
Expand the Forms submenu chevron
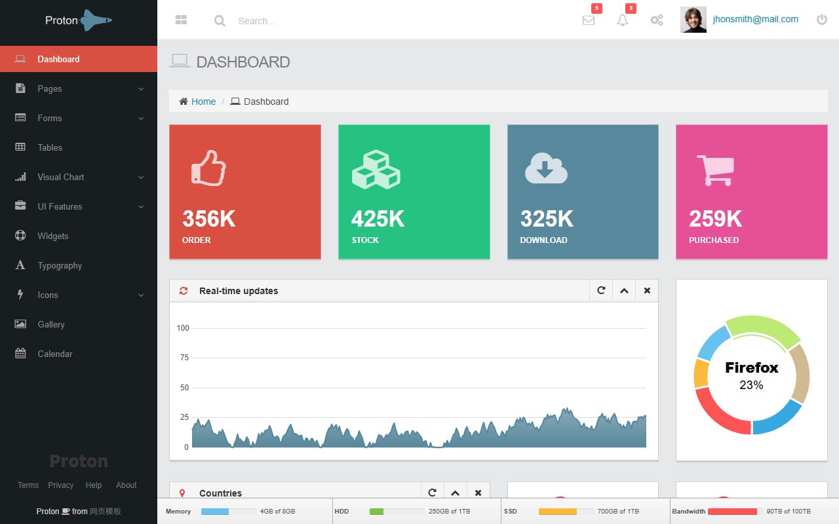tap(141, 118)
